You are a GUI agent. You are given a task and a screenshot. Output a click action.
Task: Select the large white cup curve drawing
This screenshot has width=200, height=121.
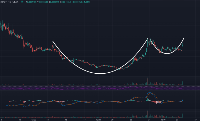100,74
